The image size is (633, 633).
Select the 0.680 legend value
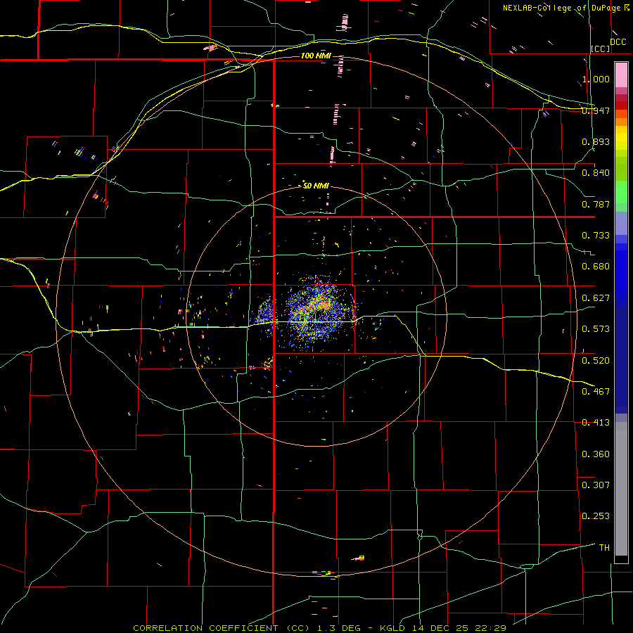(x=596, y=267)
